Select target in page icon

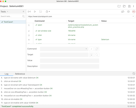(91, 55)
